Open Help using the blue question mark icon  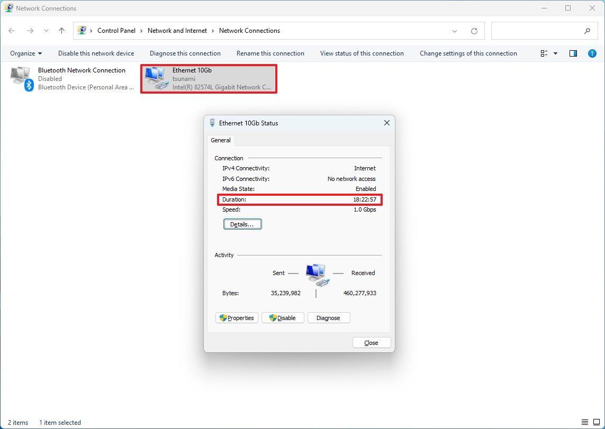pos(592,53)
